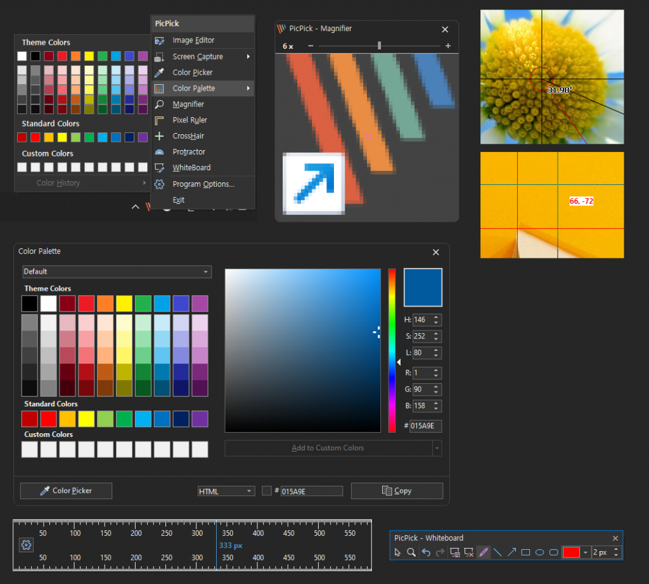Open Image Editor from PicPick menu

pos(193,41)
